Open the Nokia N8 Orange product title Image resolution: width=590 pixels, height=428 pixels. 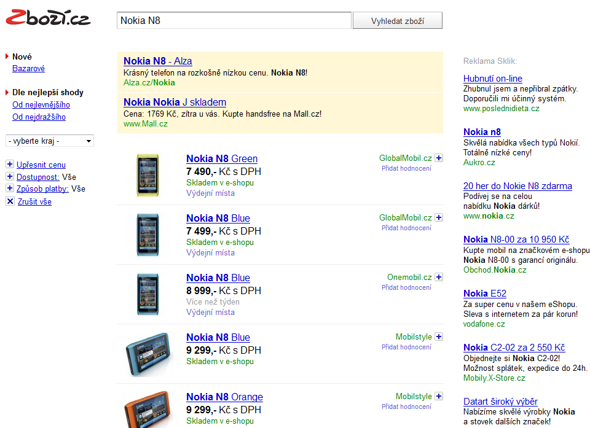click(x=225, y=397)
